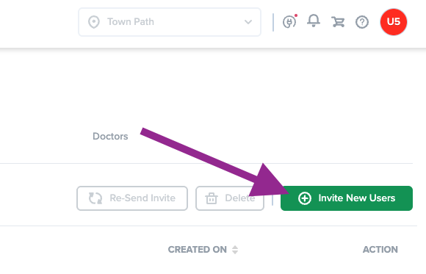Screen dimensions: 426x274
Task: Click the plus circle icon on Invite
Action: point(305,198)
